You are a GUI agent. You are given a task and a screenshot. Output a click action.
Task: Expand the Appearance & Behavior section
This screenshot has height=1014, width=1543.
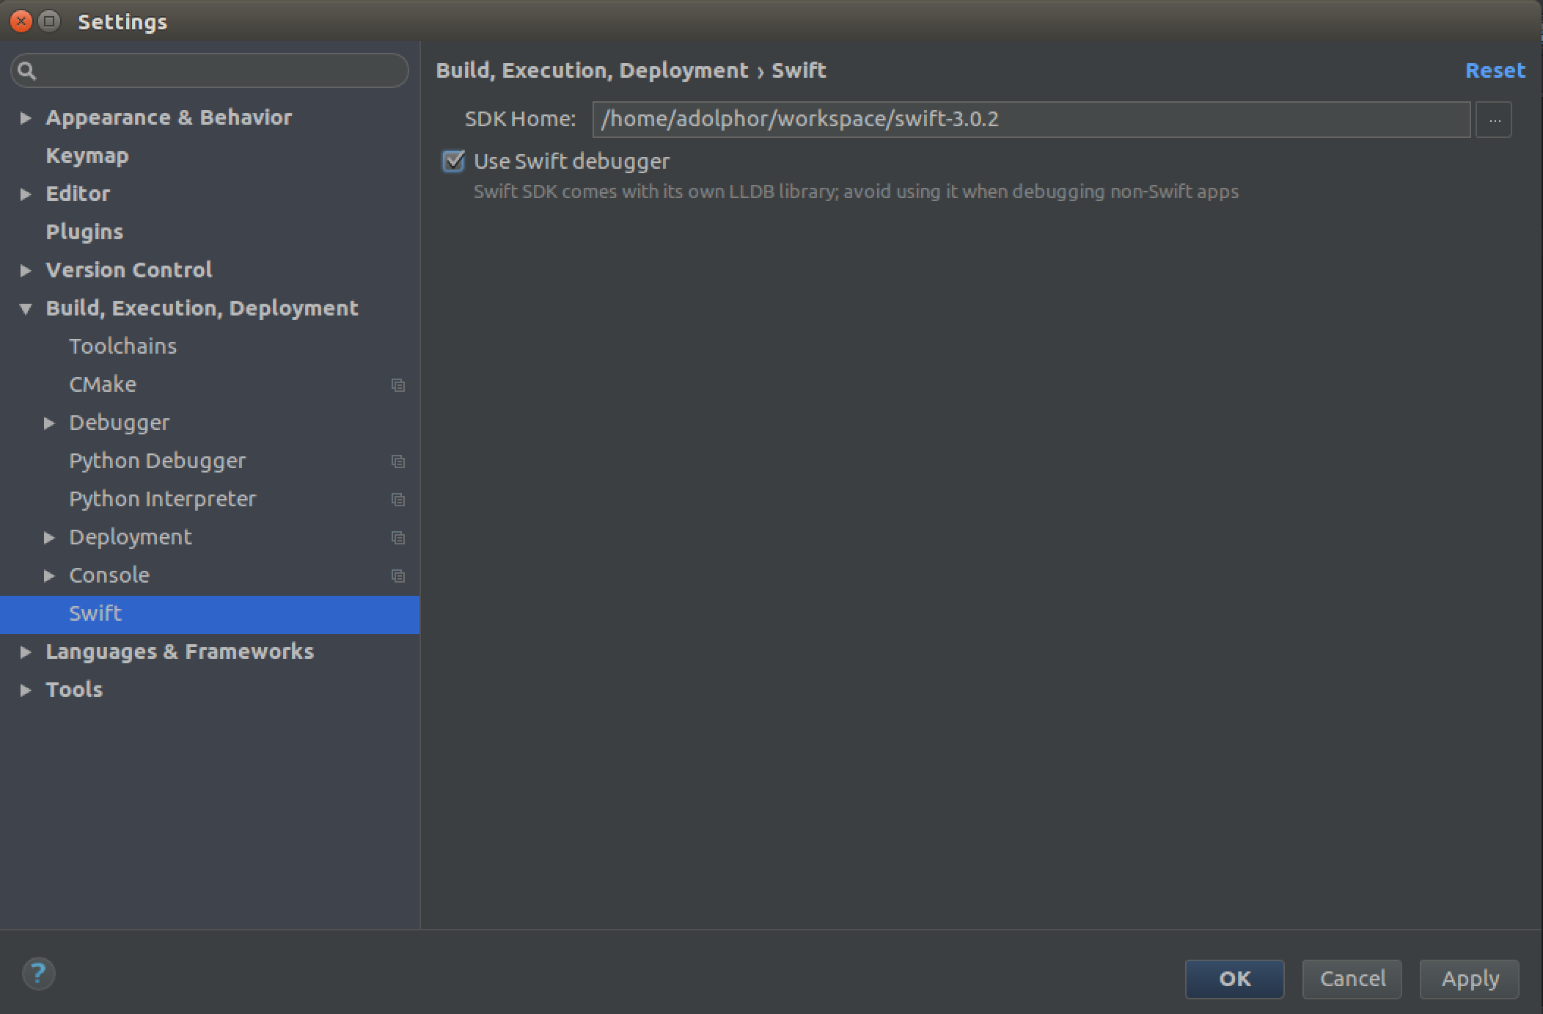click(x=26, y=117)
